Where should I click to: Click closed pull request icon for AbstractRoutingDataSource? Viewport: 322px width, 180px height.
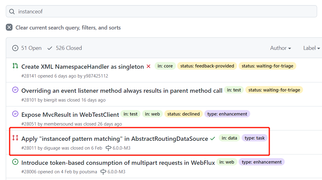pos(15,138)
